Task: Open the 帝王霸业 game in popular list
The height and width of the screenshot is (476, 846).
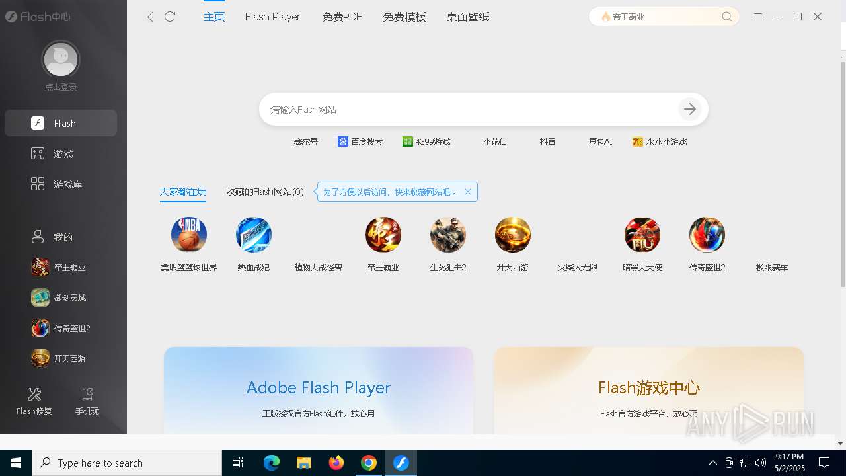Action: (x=383, y=235)
